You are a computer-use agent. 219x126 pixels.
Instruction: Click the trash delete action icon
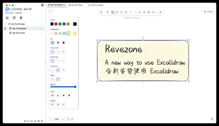pyautogui.click(x=58, y=104)
